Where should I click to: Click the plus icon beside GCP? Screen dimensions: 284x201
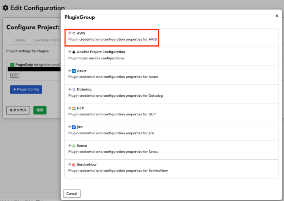coord(70,108)
